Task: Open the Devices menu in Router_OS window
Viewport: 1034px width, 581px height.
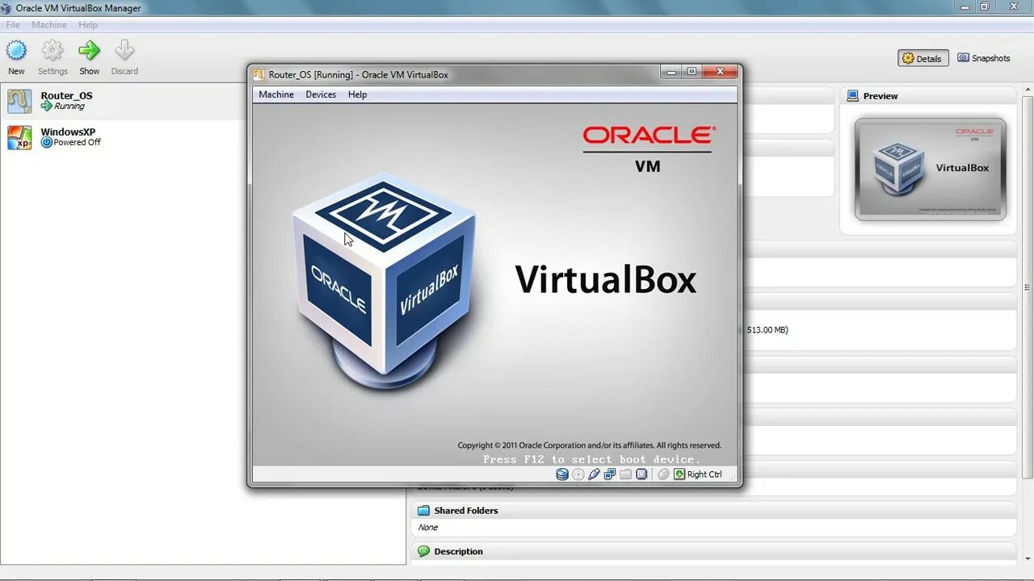Action: 321,94
